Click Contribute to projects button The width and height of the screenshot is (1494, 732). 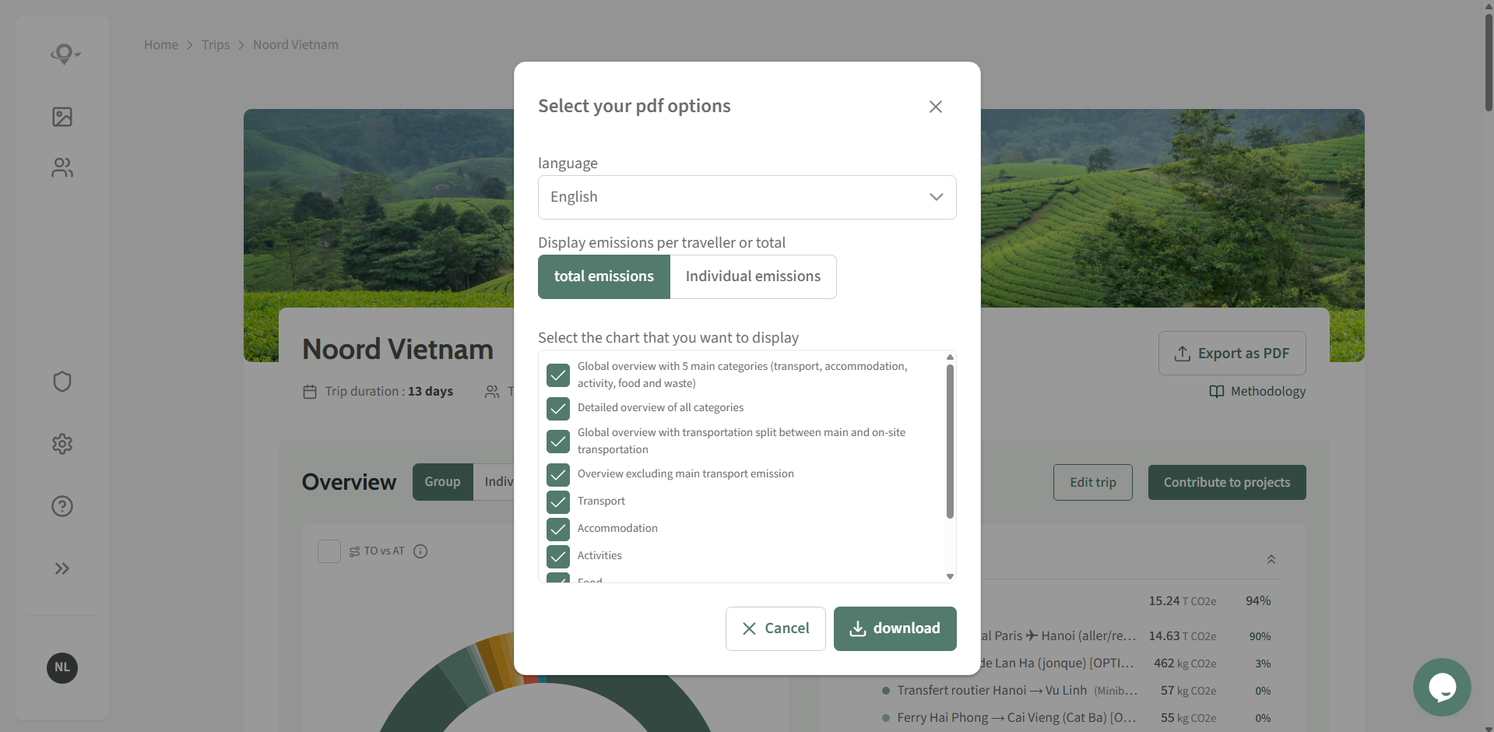click(1227, 482)
